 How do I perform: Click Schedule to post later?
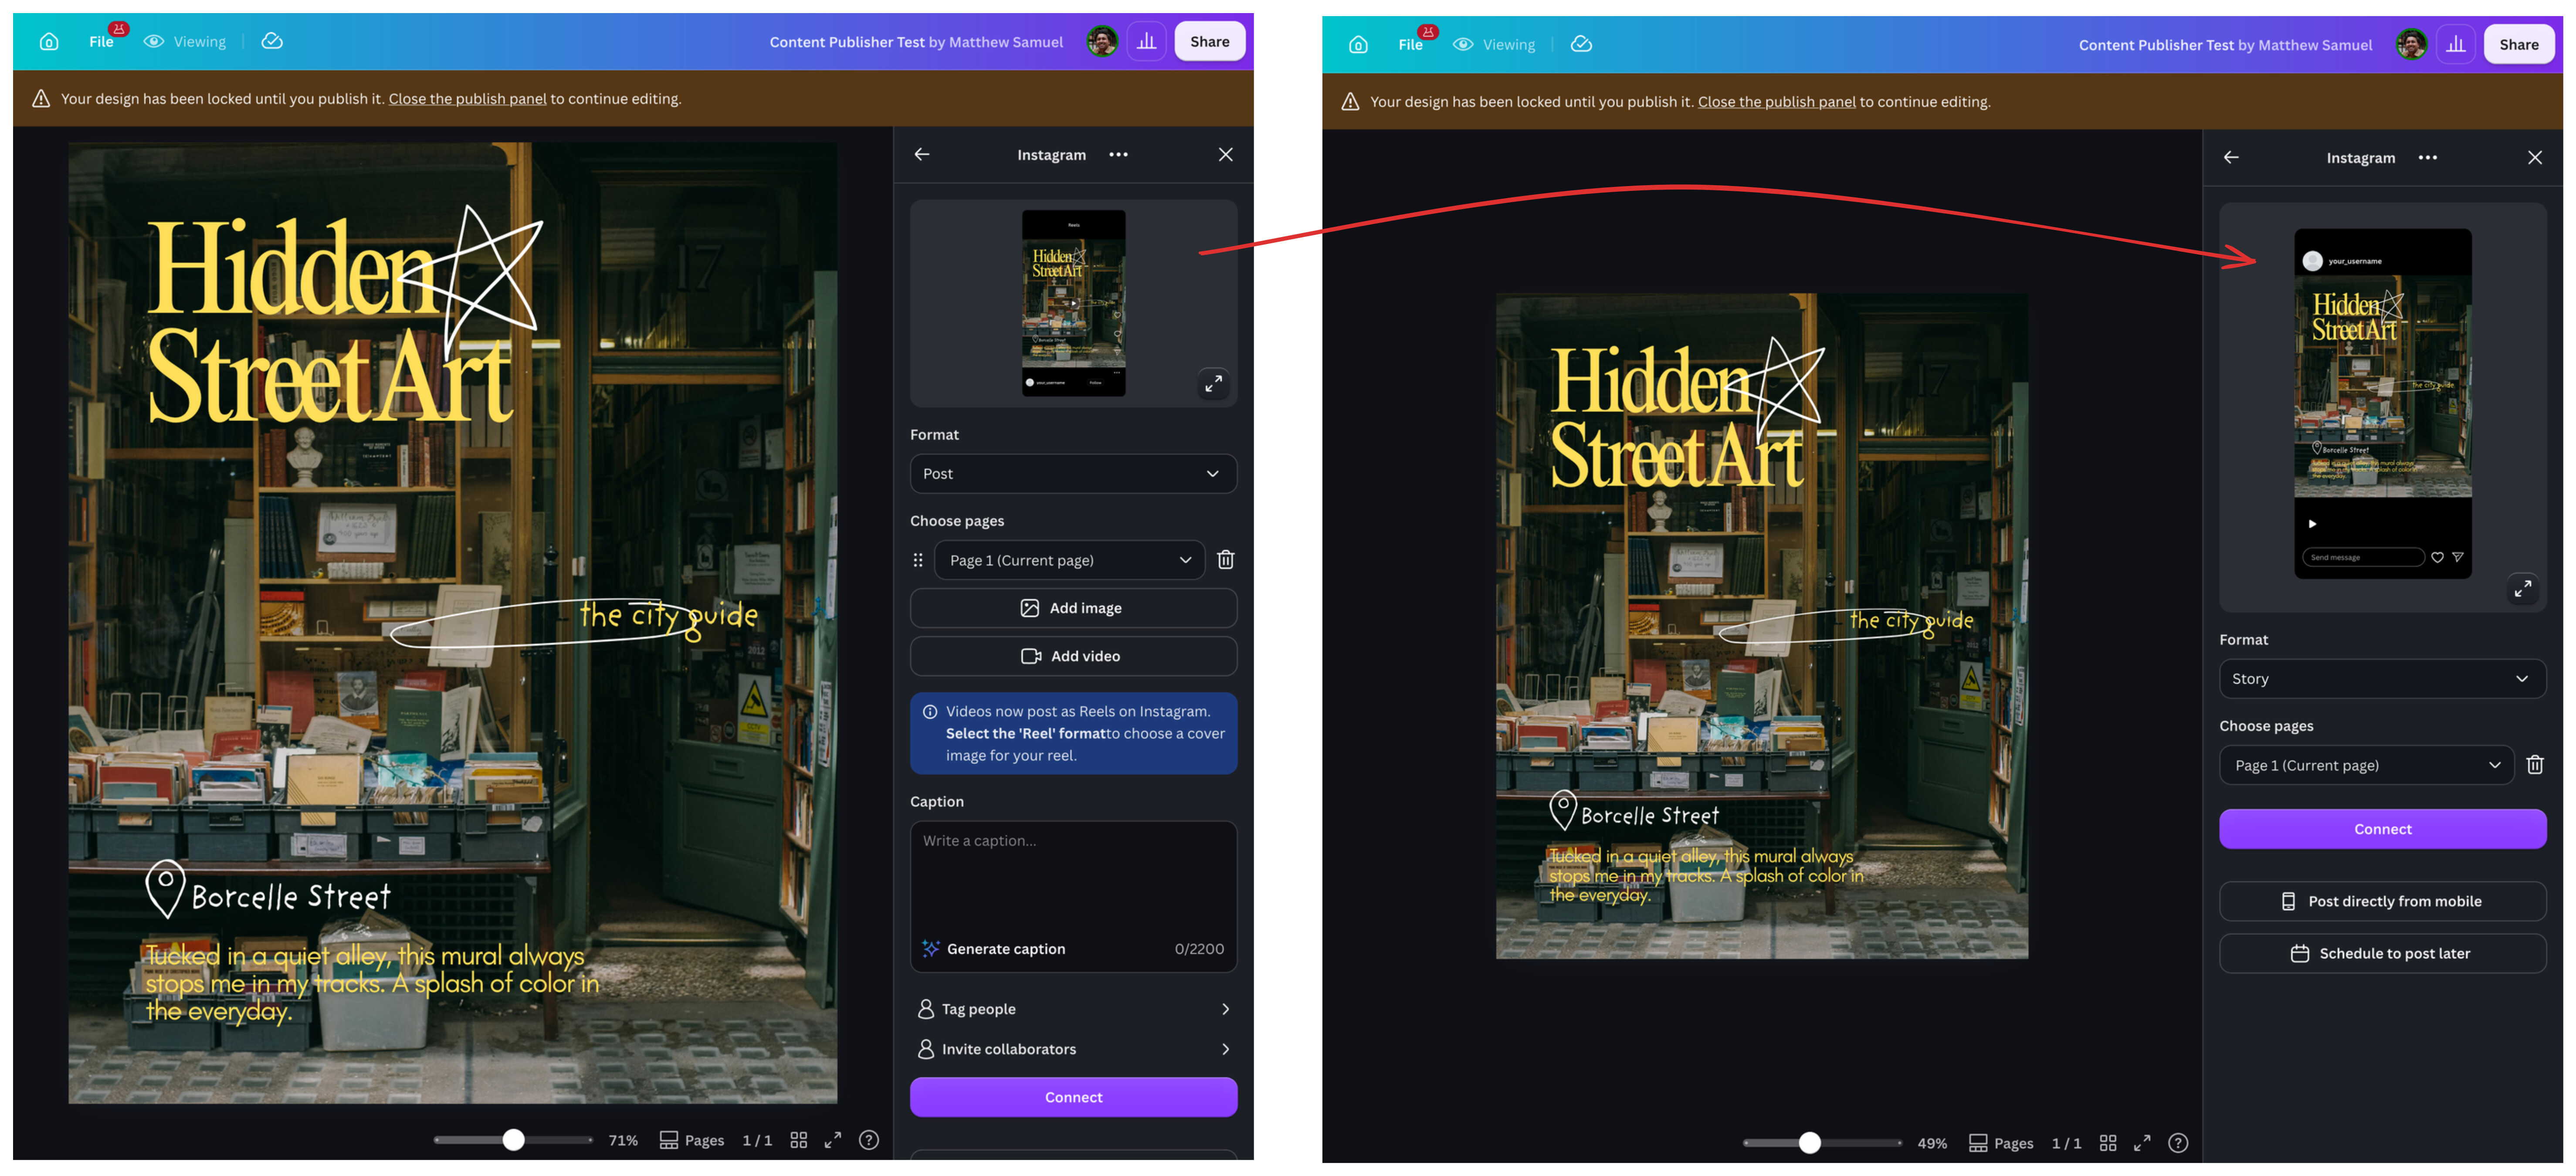coord(2382,954)
